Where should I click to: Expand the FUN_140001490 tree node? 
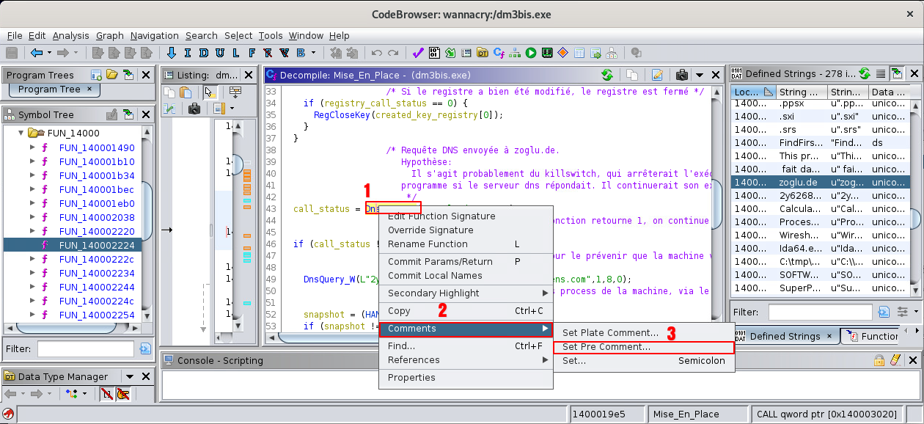tap(32, 147)
